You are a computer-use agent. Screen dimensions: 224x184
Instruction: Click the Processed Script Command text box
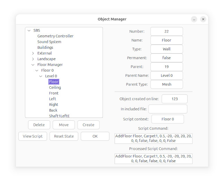pyautogui.click(x=153, y=159)
